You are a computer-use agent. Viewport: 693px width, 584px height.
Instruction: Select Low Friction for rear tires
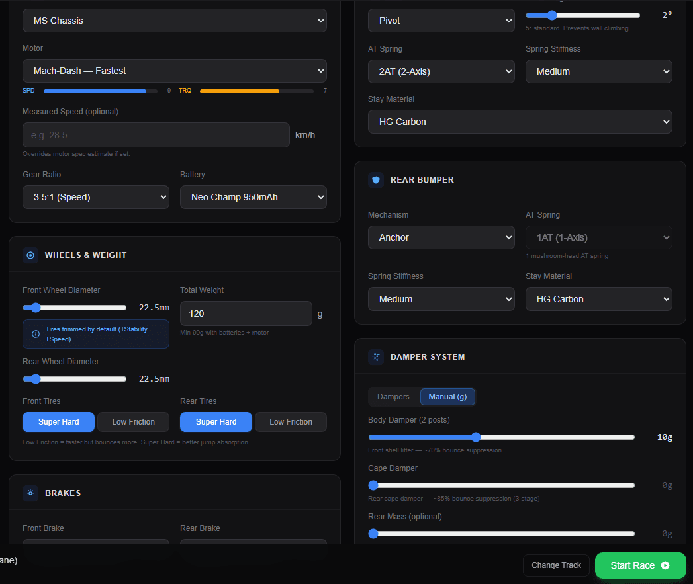(291, 422)
